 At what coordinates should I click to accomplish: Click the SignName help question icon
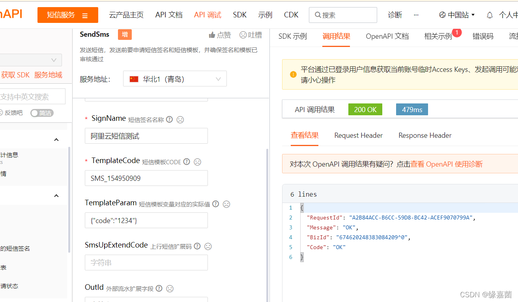point(169,119)
